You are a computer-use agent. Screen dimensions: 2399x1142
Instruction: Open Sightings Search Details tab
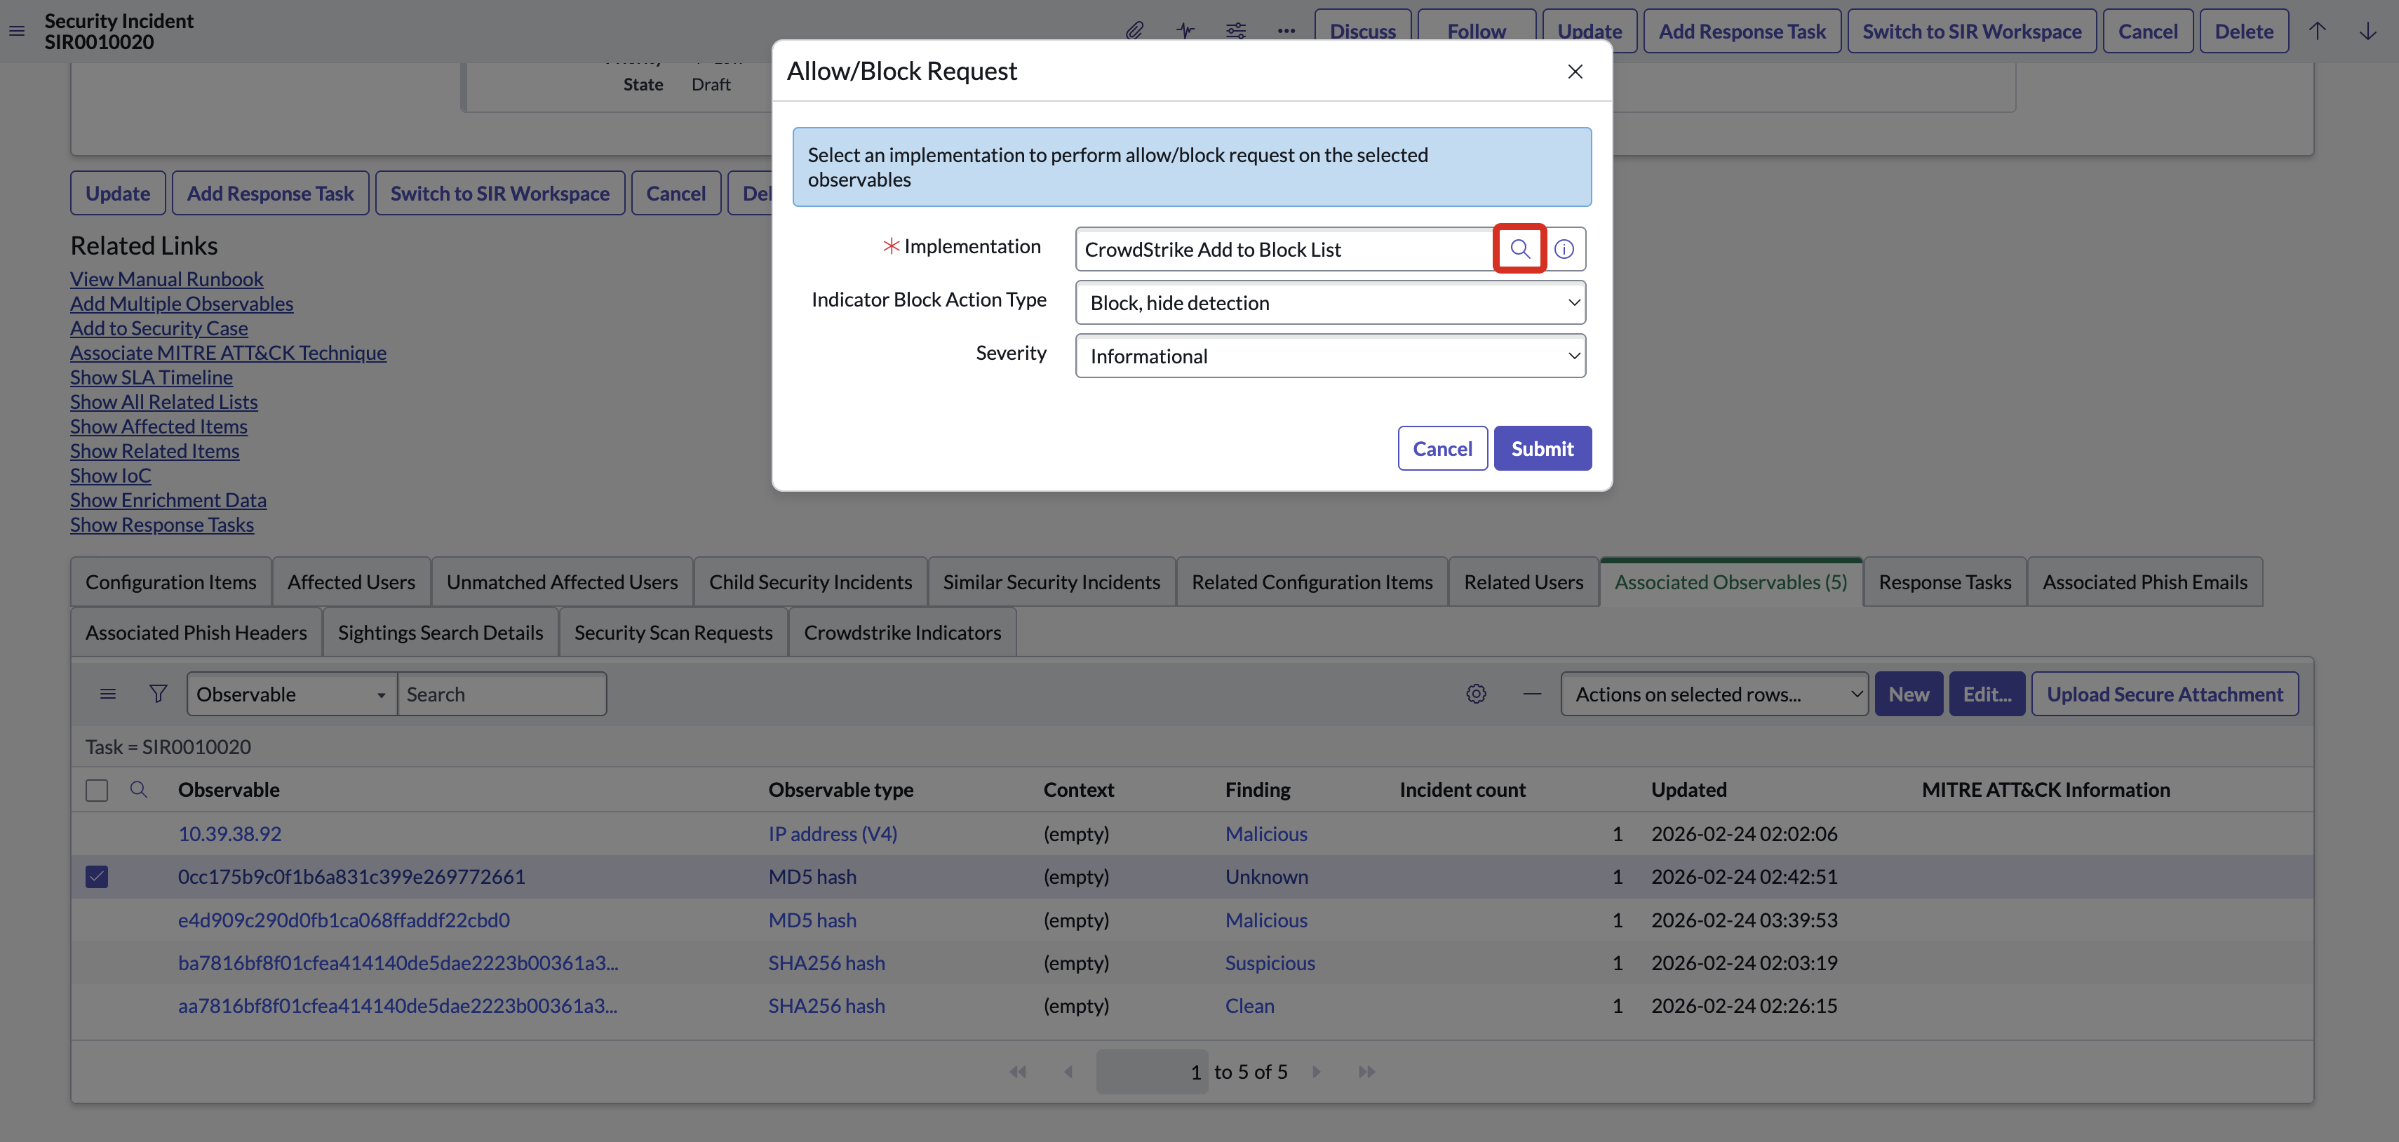click(x=441, y=633)
